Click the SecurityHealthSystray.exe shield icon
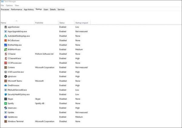The height and width of the screenshot is (128, 182). pos(6,94)
